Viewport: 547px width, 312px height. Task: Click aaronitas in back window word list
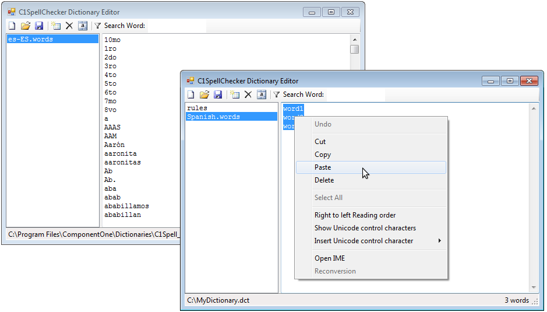click(122, 162)
